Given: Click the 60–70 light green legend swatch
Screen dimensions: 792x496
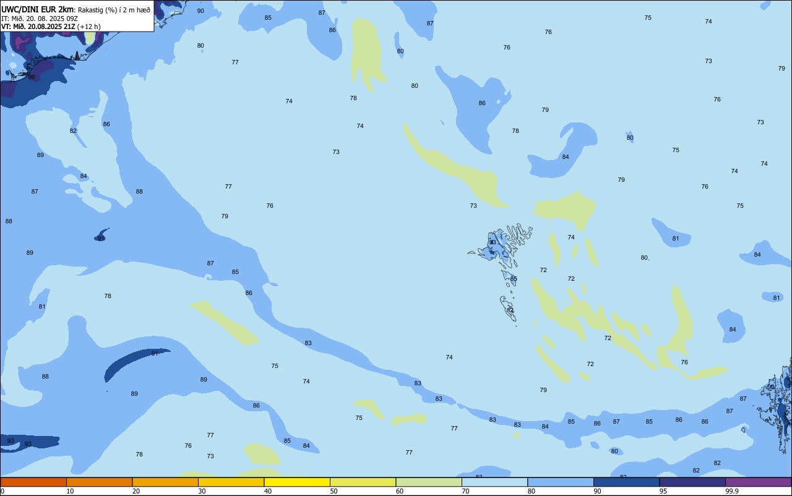Looking at the screenshot, I should click(x=429, y=482).
